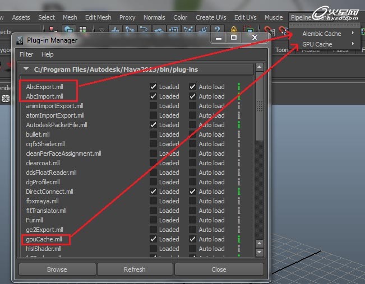Open the Create UVs menu
The height and width of the screenshot is (284, 365).
point(211,17)
